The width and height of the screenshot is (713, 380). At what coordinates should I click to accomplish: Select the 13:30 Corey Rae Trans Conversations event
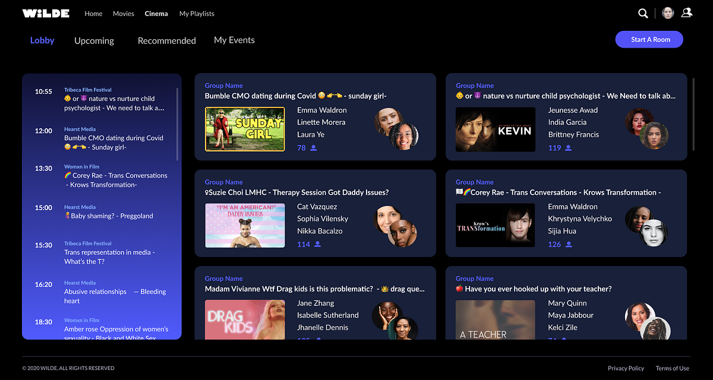click(102, 176)
